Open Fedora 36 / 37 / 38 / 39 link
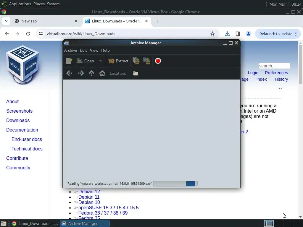The height and width of the screenshot is (227, 303). point(103,213)
